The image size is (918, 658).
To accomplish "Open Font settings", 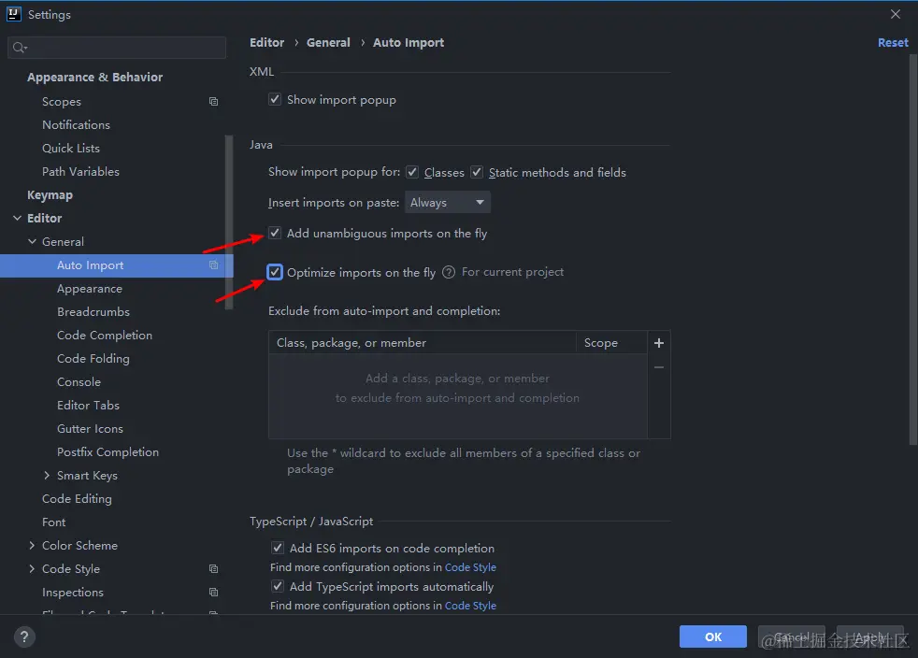I will point(54,522).
